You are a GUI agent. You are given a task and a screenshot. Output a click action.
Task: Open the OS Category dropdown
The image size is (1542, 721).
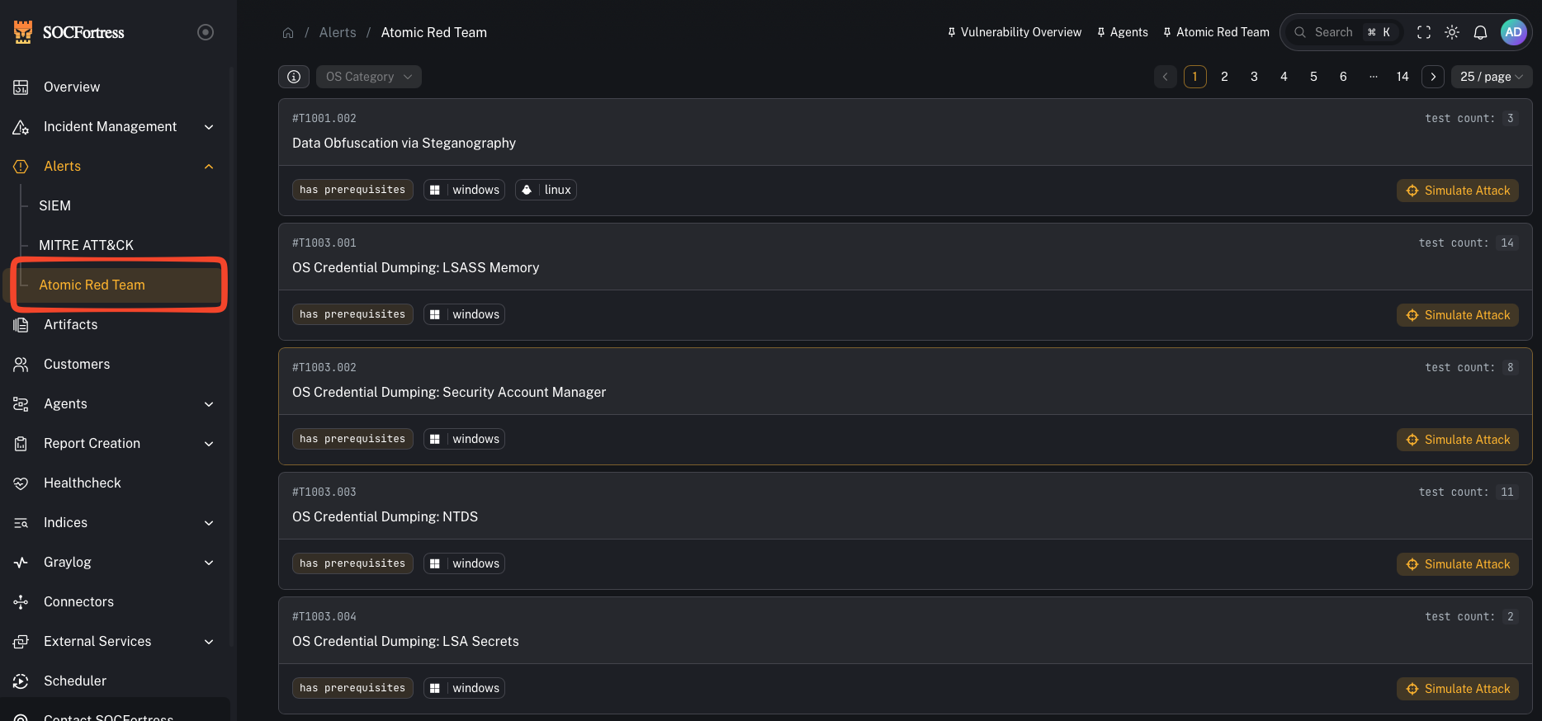click(x=368, y=77)
